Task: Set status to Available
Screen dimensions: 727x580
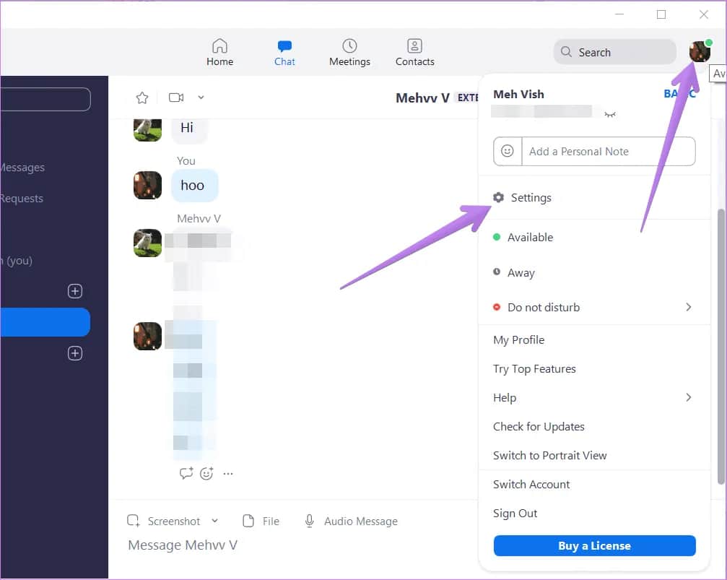Action: 530,237
